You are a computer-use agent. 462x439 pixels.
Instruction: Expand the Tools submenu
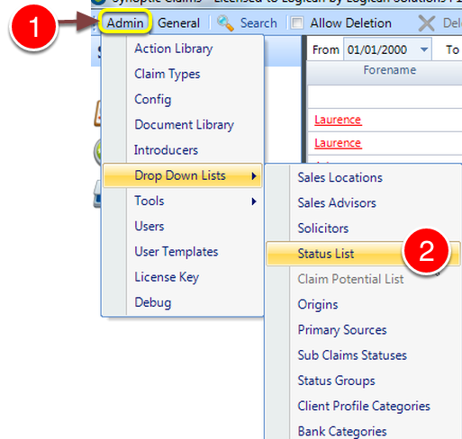(x=183, y=201)
